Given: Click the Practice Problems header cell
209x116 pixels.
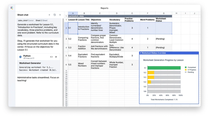Looking at the screenshot, I should tap(132, 20).
